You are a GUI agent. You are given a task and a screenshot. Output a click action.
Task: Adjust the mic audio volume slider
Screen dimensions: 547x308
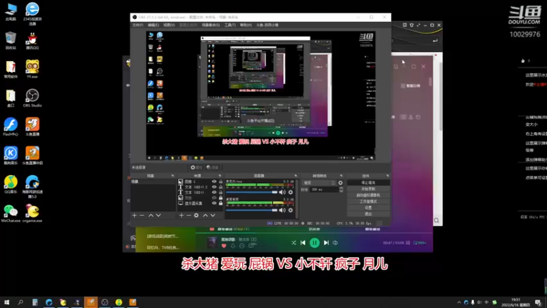coord(251,192)
